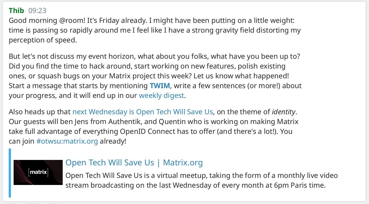
Task: Open the bold TWIM mention link
Action: 160,86
